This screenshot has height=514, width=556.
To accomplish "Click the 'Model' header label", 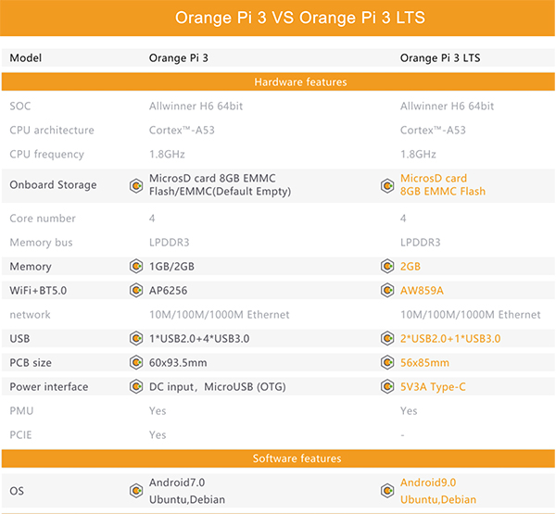I will pyautogui.click(x=26, y=57).
